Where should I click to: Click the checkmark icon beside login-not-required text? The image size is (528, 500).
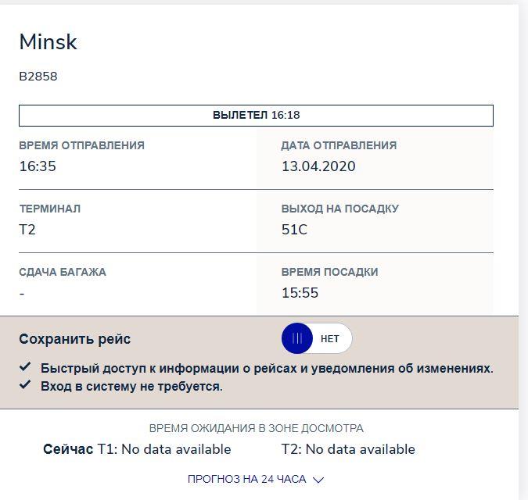coord(25,385)
